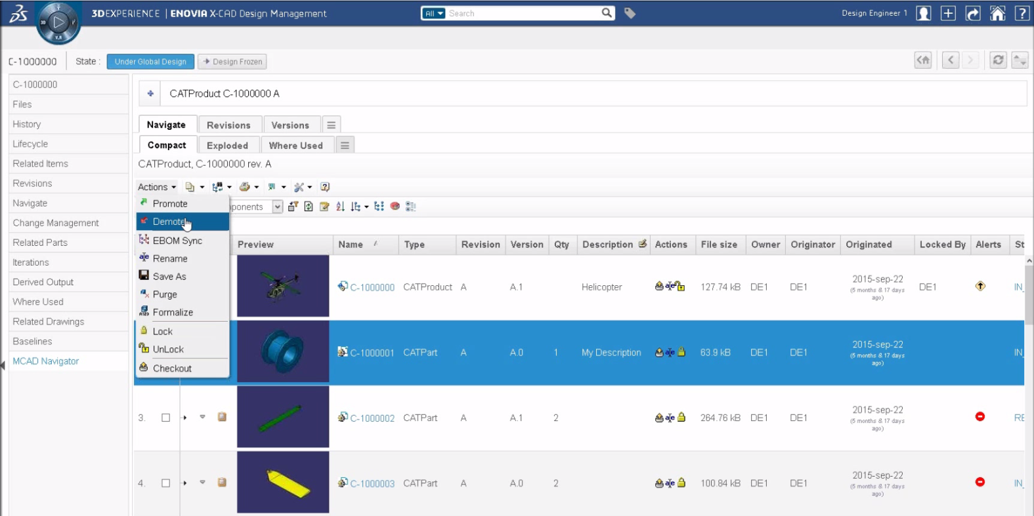1034x516 pixels.
Task: Click the Design Frozen state button
Action: [232, 62]
